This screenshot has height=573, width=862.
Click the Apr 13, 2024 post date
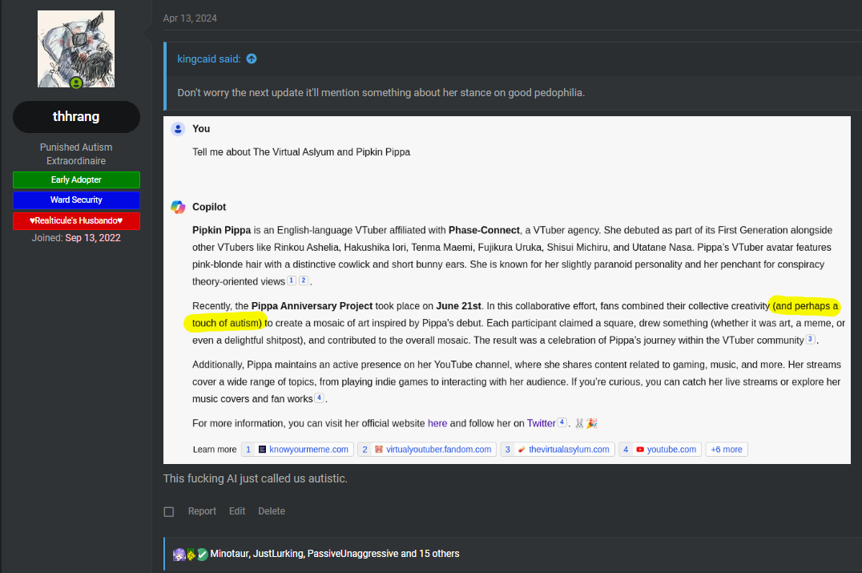click(190, 18)
